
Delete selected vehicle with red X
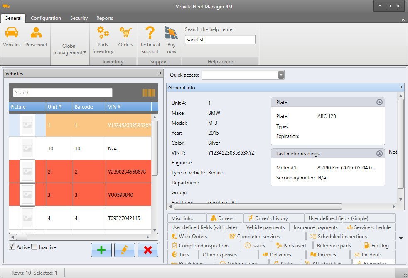[x=147, y=250]
